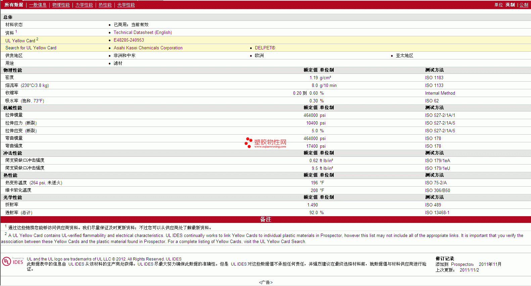Select density value 1.19
The width and height of the screenshot is (531, 286).
click(x=313, y=78)
